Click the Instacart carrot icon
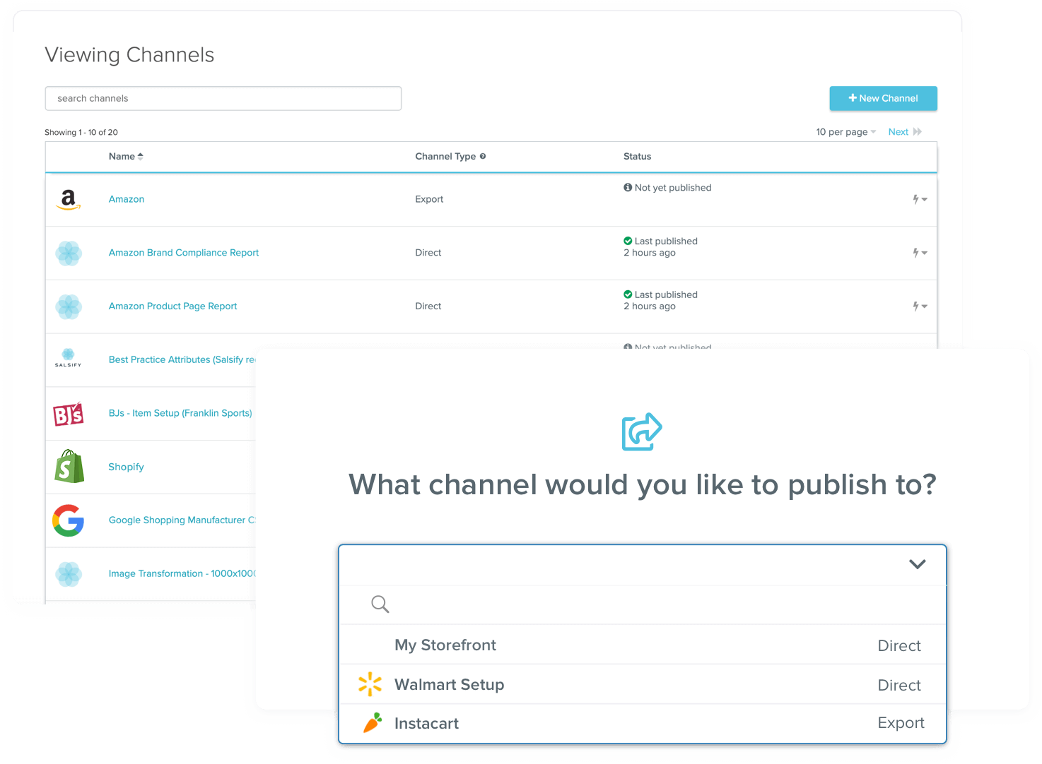The height and width of the screenshot is (764, 1042). 372,723
